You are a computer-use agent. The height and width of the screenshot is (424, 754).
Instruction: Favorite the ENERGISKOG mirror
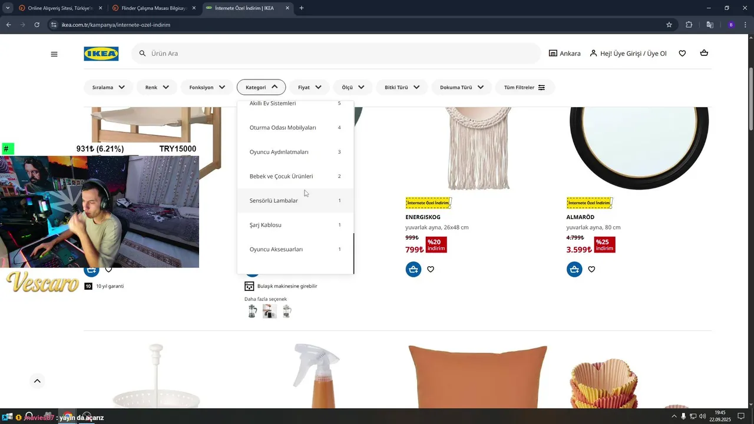[x=431, y=269]
